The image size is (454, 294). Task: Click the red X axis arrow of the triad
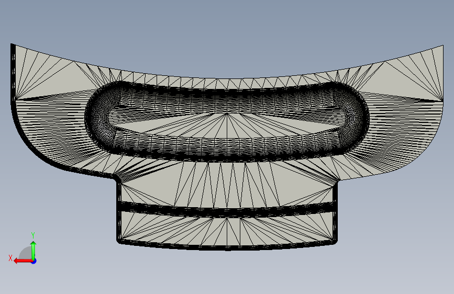pos(23,261)
